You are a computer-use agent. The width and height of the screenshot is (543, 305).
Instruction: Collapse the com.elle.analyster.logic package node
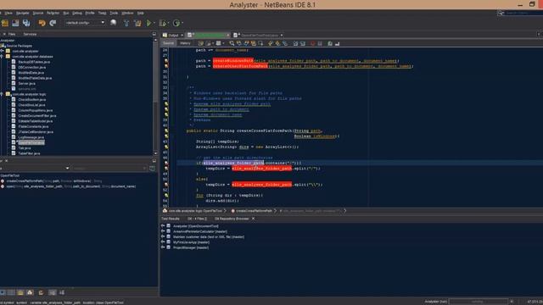coord(2,94)
